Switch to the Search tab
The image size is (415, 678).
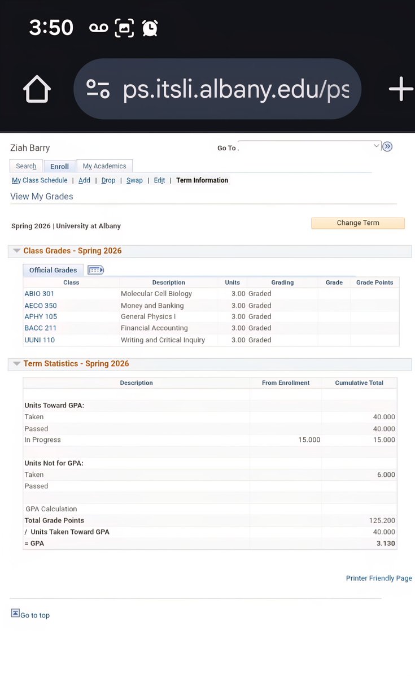click(26, 166)
